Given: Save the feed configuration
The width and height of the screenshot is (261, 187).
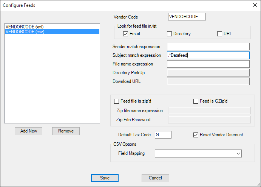Looking at the screenshot, I should (x=105, y=178).
